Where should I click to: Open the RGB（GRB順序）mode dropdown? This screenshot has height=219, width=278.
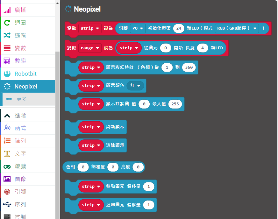[237, 28]
